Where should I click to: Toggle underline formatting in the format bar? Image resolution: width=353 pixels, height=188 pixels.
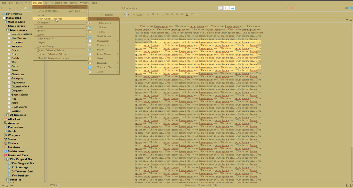pyautogui.click(x=162, y=14)
